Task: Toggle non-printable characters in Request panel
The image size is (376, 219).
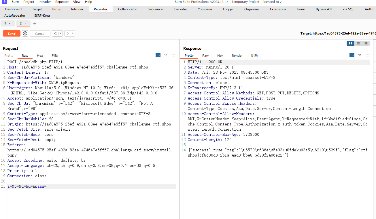Action: [x=166, y=55]
